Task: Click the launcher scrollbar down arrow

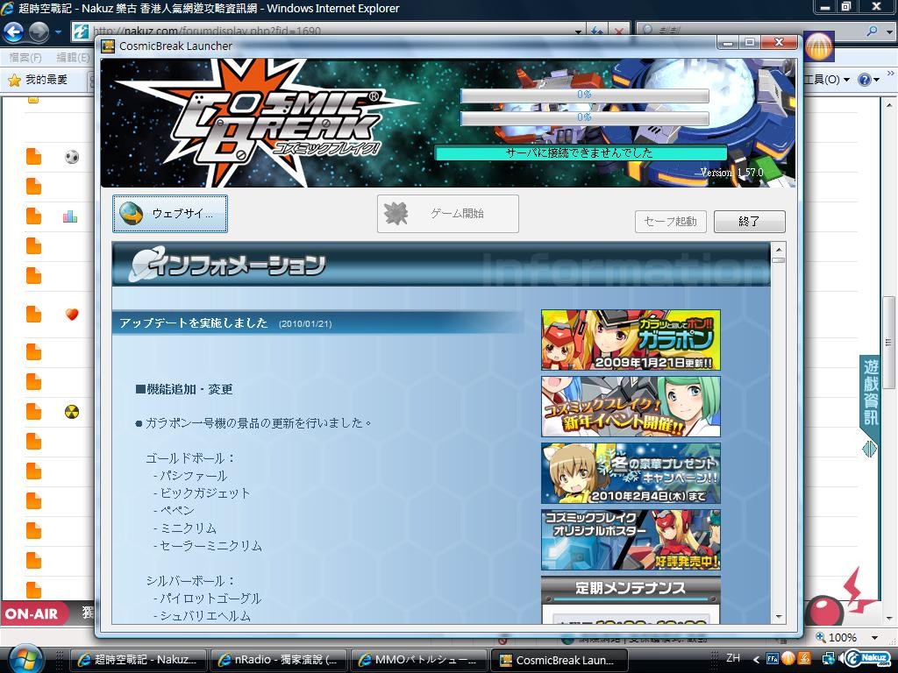Action: click(779, 616)
